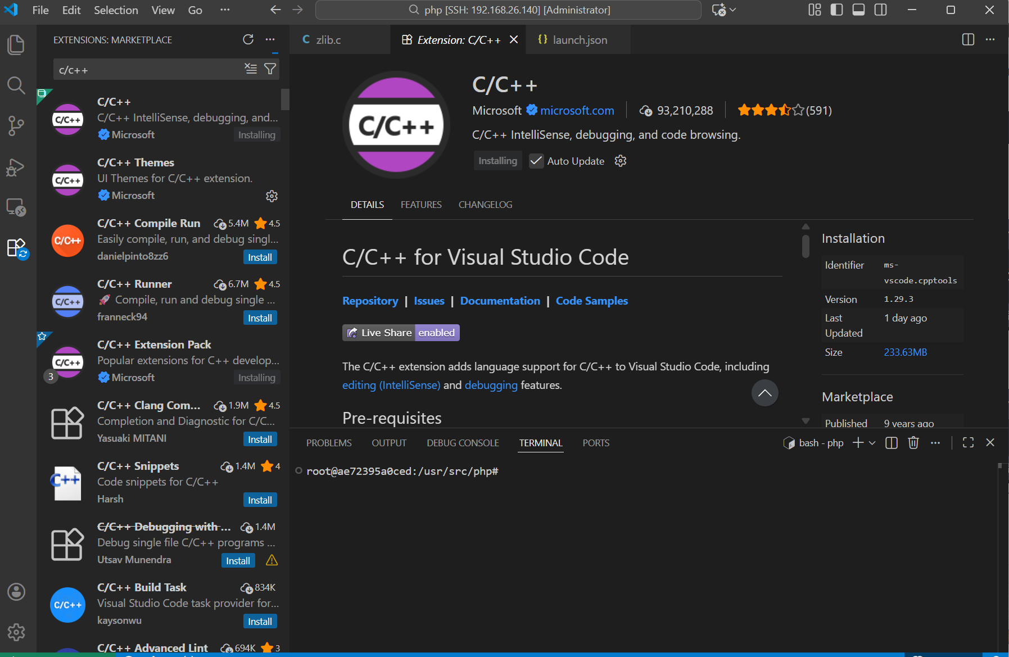This screenshot has width=1009, height=657.
Task: Open the View menu
Action: (x=163, y=10)
